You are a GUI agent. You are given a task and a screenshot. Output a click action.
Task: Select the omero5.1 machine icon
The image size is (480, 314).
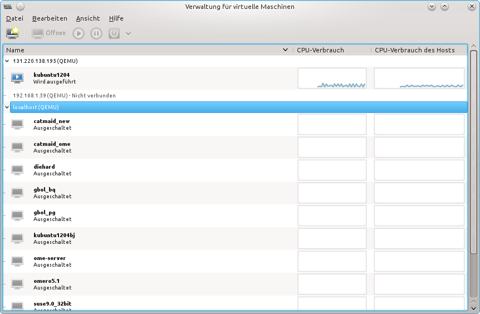click(x=18, y=284)
